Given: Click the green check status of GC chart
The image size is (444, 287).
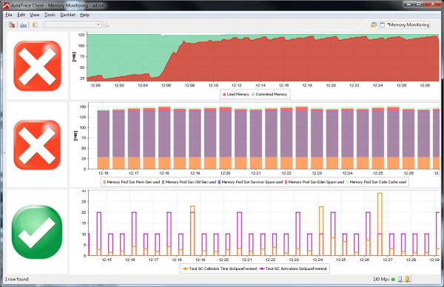Looking at the screenshot, I should (x=37, y=232).
